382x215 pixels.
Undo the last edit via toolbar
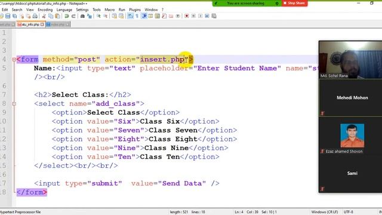tap(66, 16)
